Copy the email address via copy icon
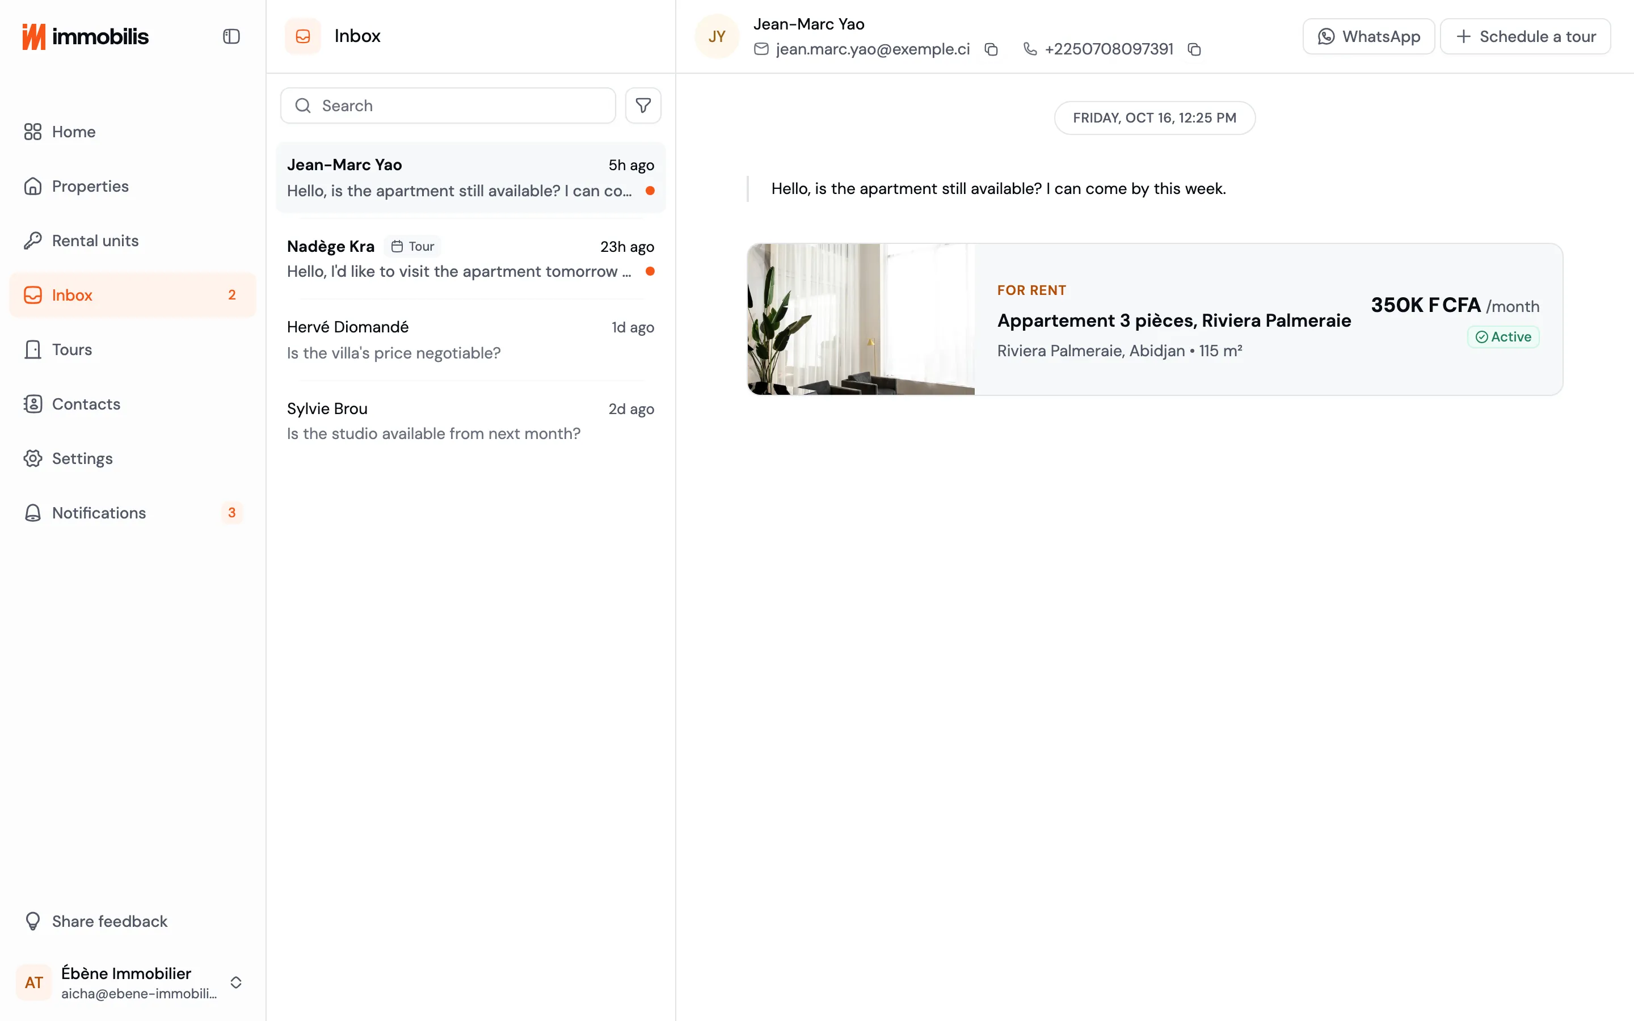Screen dimensions: 1634x1021 tap(991, 49)
